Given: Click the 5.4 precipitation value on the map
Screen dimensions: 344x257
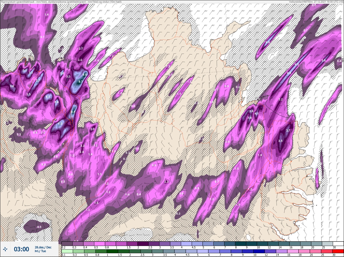Looking at the screenshot, I should pyautogui.click(x=56, y=102).
